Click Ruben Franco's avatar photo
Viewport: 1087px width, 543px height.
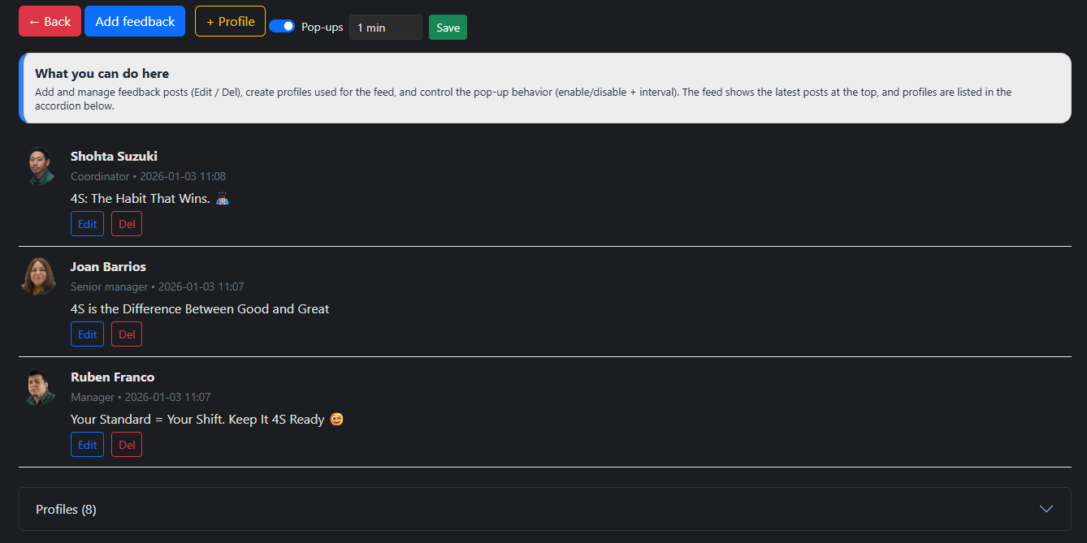coord(38,386)
